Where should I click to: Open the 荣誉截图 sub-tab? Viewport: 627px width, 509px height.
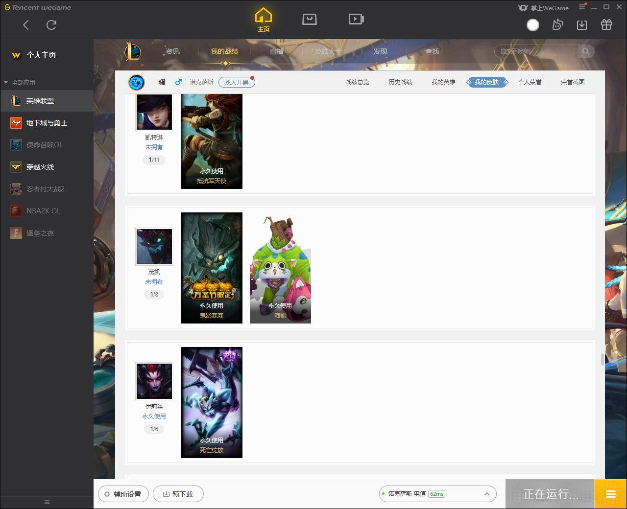pyautogui.click(x=573, y=82)
